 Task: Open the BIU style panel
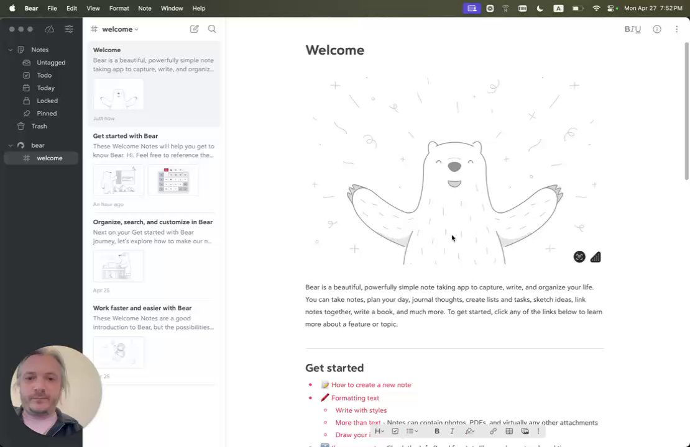(632, 29)
